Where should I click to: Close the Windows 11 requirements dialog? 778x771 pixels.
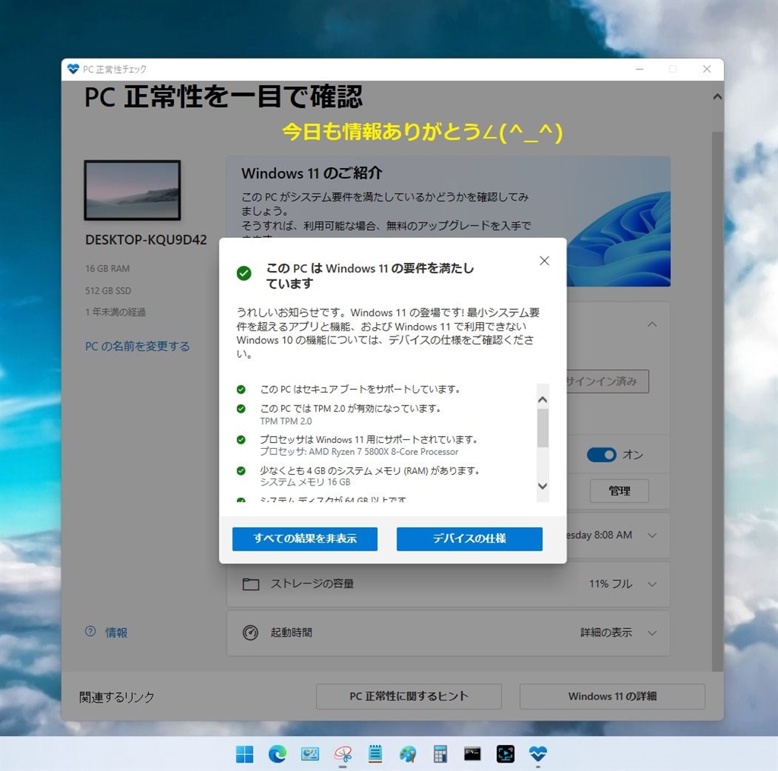pos(544,261)
